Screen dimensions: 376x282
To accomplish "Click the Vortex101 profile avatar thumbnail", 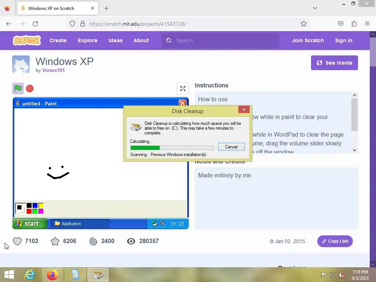I will (21, 64).
